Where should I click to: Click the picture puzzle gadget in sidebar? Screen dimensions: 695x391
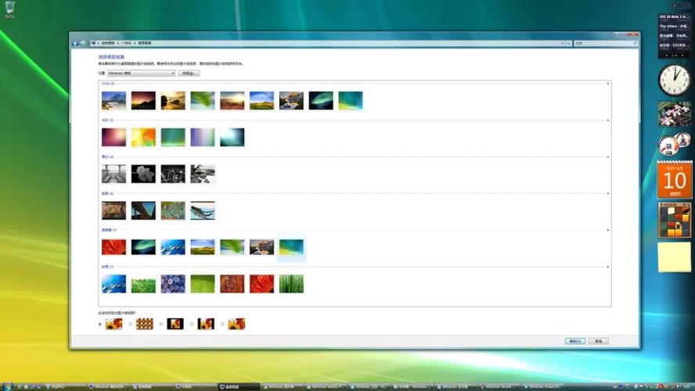coord(674,221)
